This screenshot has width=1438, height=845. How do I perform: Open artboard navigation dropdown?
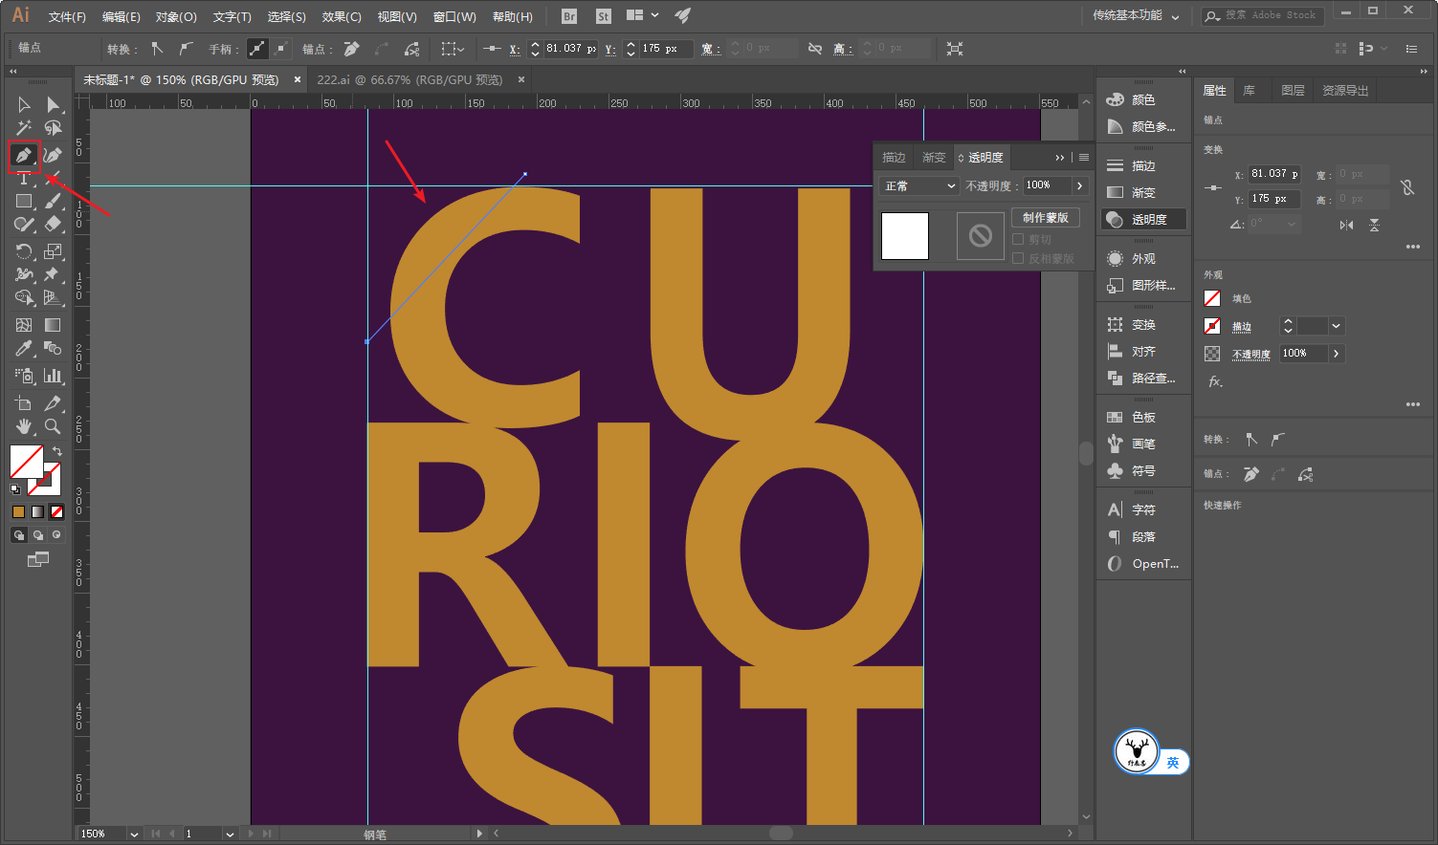pos(230,834)
